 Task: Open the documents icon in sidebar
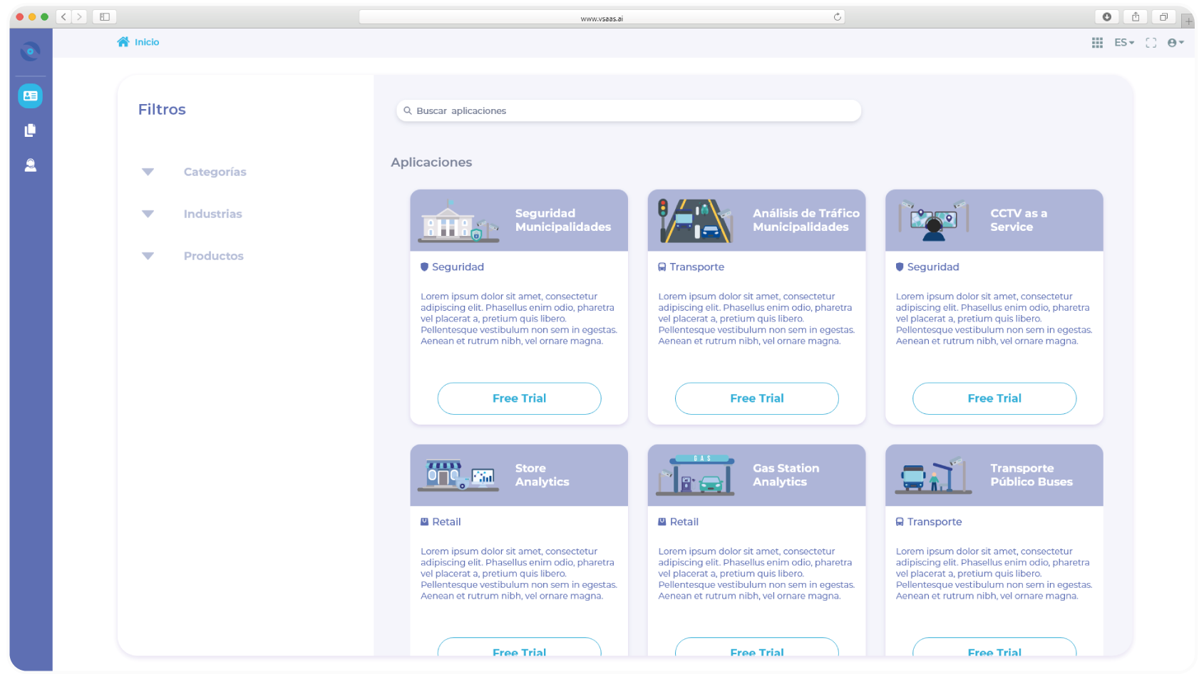pos(30,130)
